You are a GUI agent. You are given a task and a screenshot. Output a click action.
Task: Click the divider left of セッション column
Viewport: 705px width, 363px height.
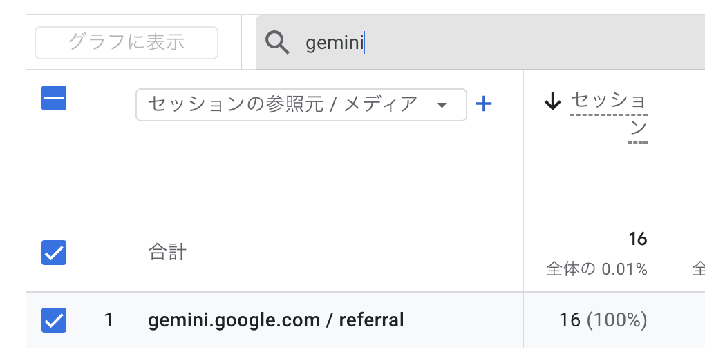click(x=523, y=179)
